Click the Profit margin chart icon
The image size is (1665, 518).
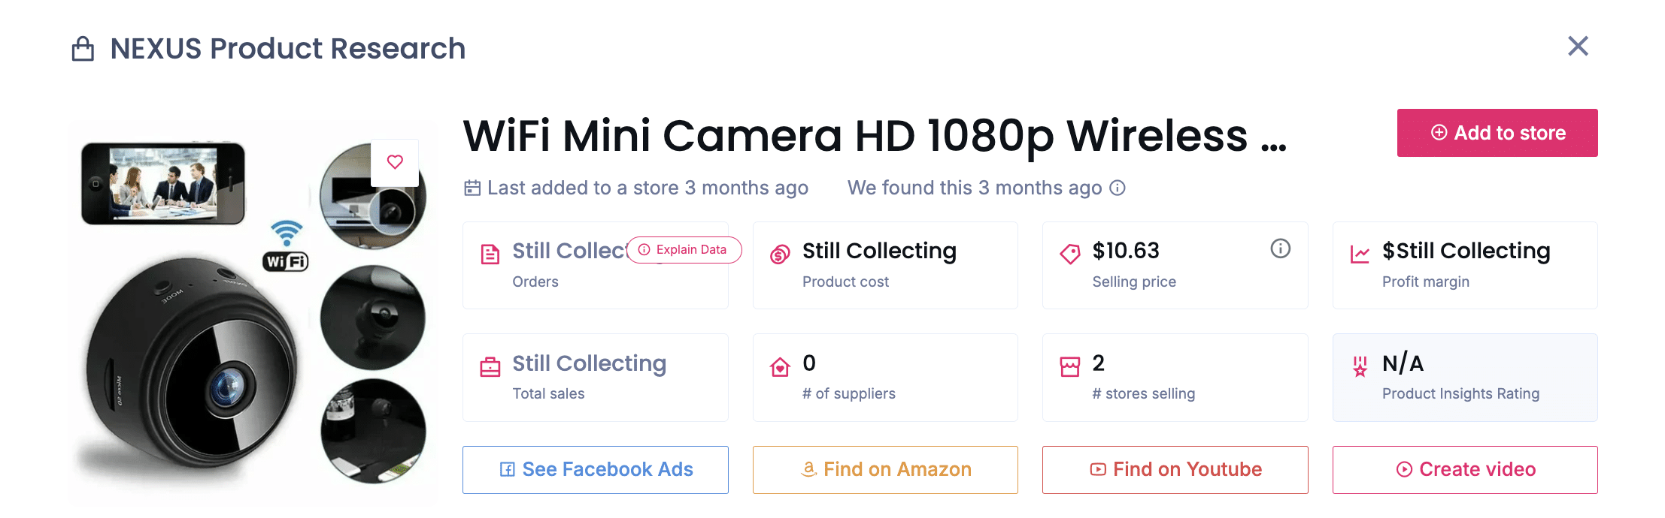click(x=1360, y=254)
